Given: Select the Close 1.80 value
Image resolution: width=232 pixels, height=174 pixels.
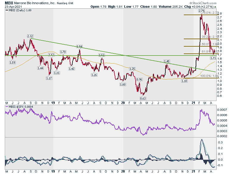Looking at the screenshot, I should point(148,7).
